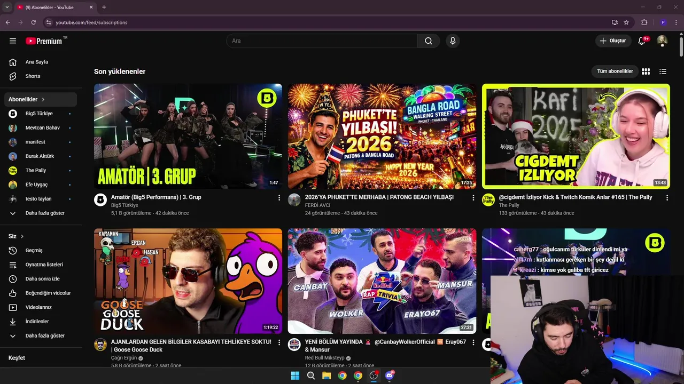Open FERDİ AVCI channel name link
The height and width of the screenshot is (384, 684).
pyautogui.click(x=317, y=205)
